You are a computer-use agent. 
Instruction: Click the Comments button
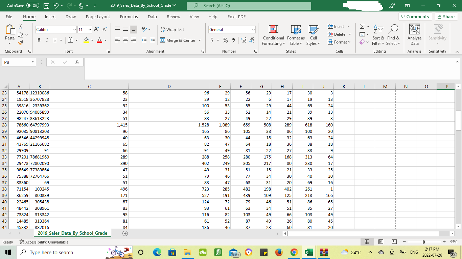[415, 17]
